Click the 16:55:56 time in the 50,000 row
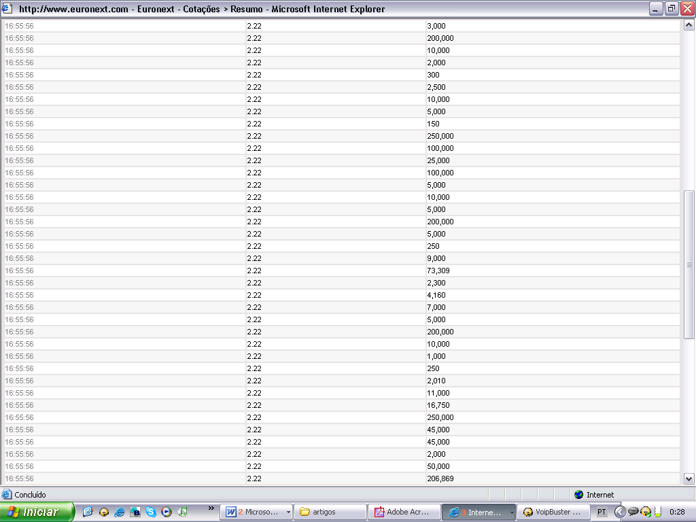This screenshot has height=522, width=696. coord(19,466)
